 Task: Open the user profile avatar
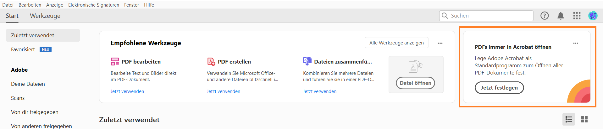pos(593,16)
